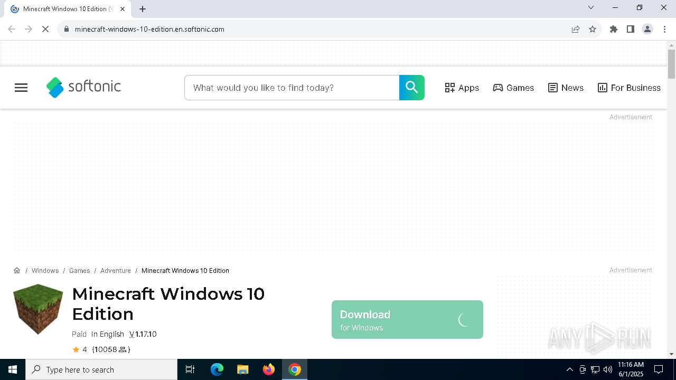Image resolution: width=676 pixels, height=380 pixels.
Task: Open File Explorer from taskbar
Action: pyautogui.click(x=243, y=369)
